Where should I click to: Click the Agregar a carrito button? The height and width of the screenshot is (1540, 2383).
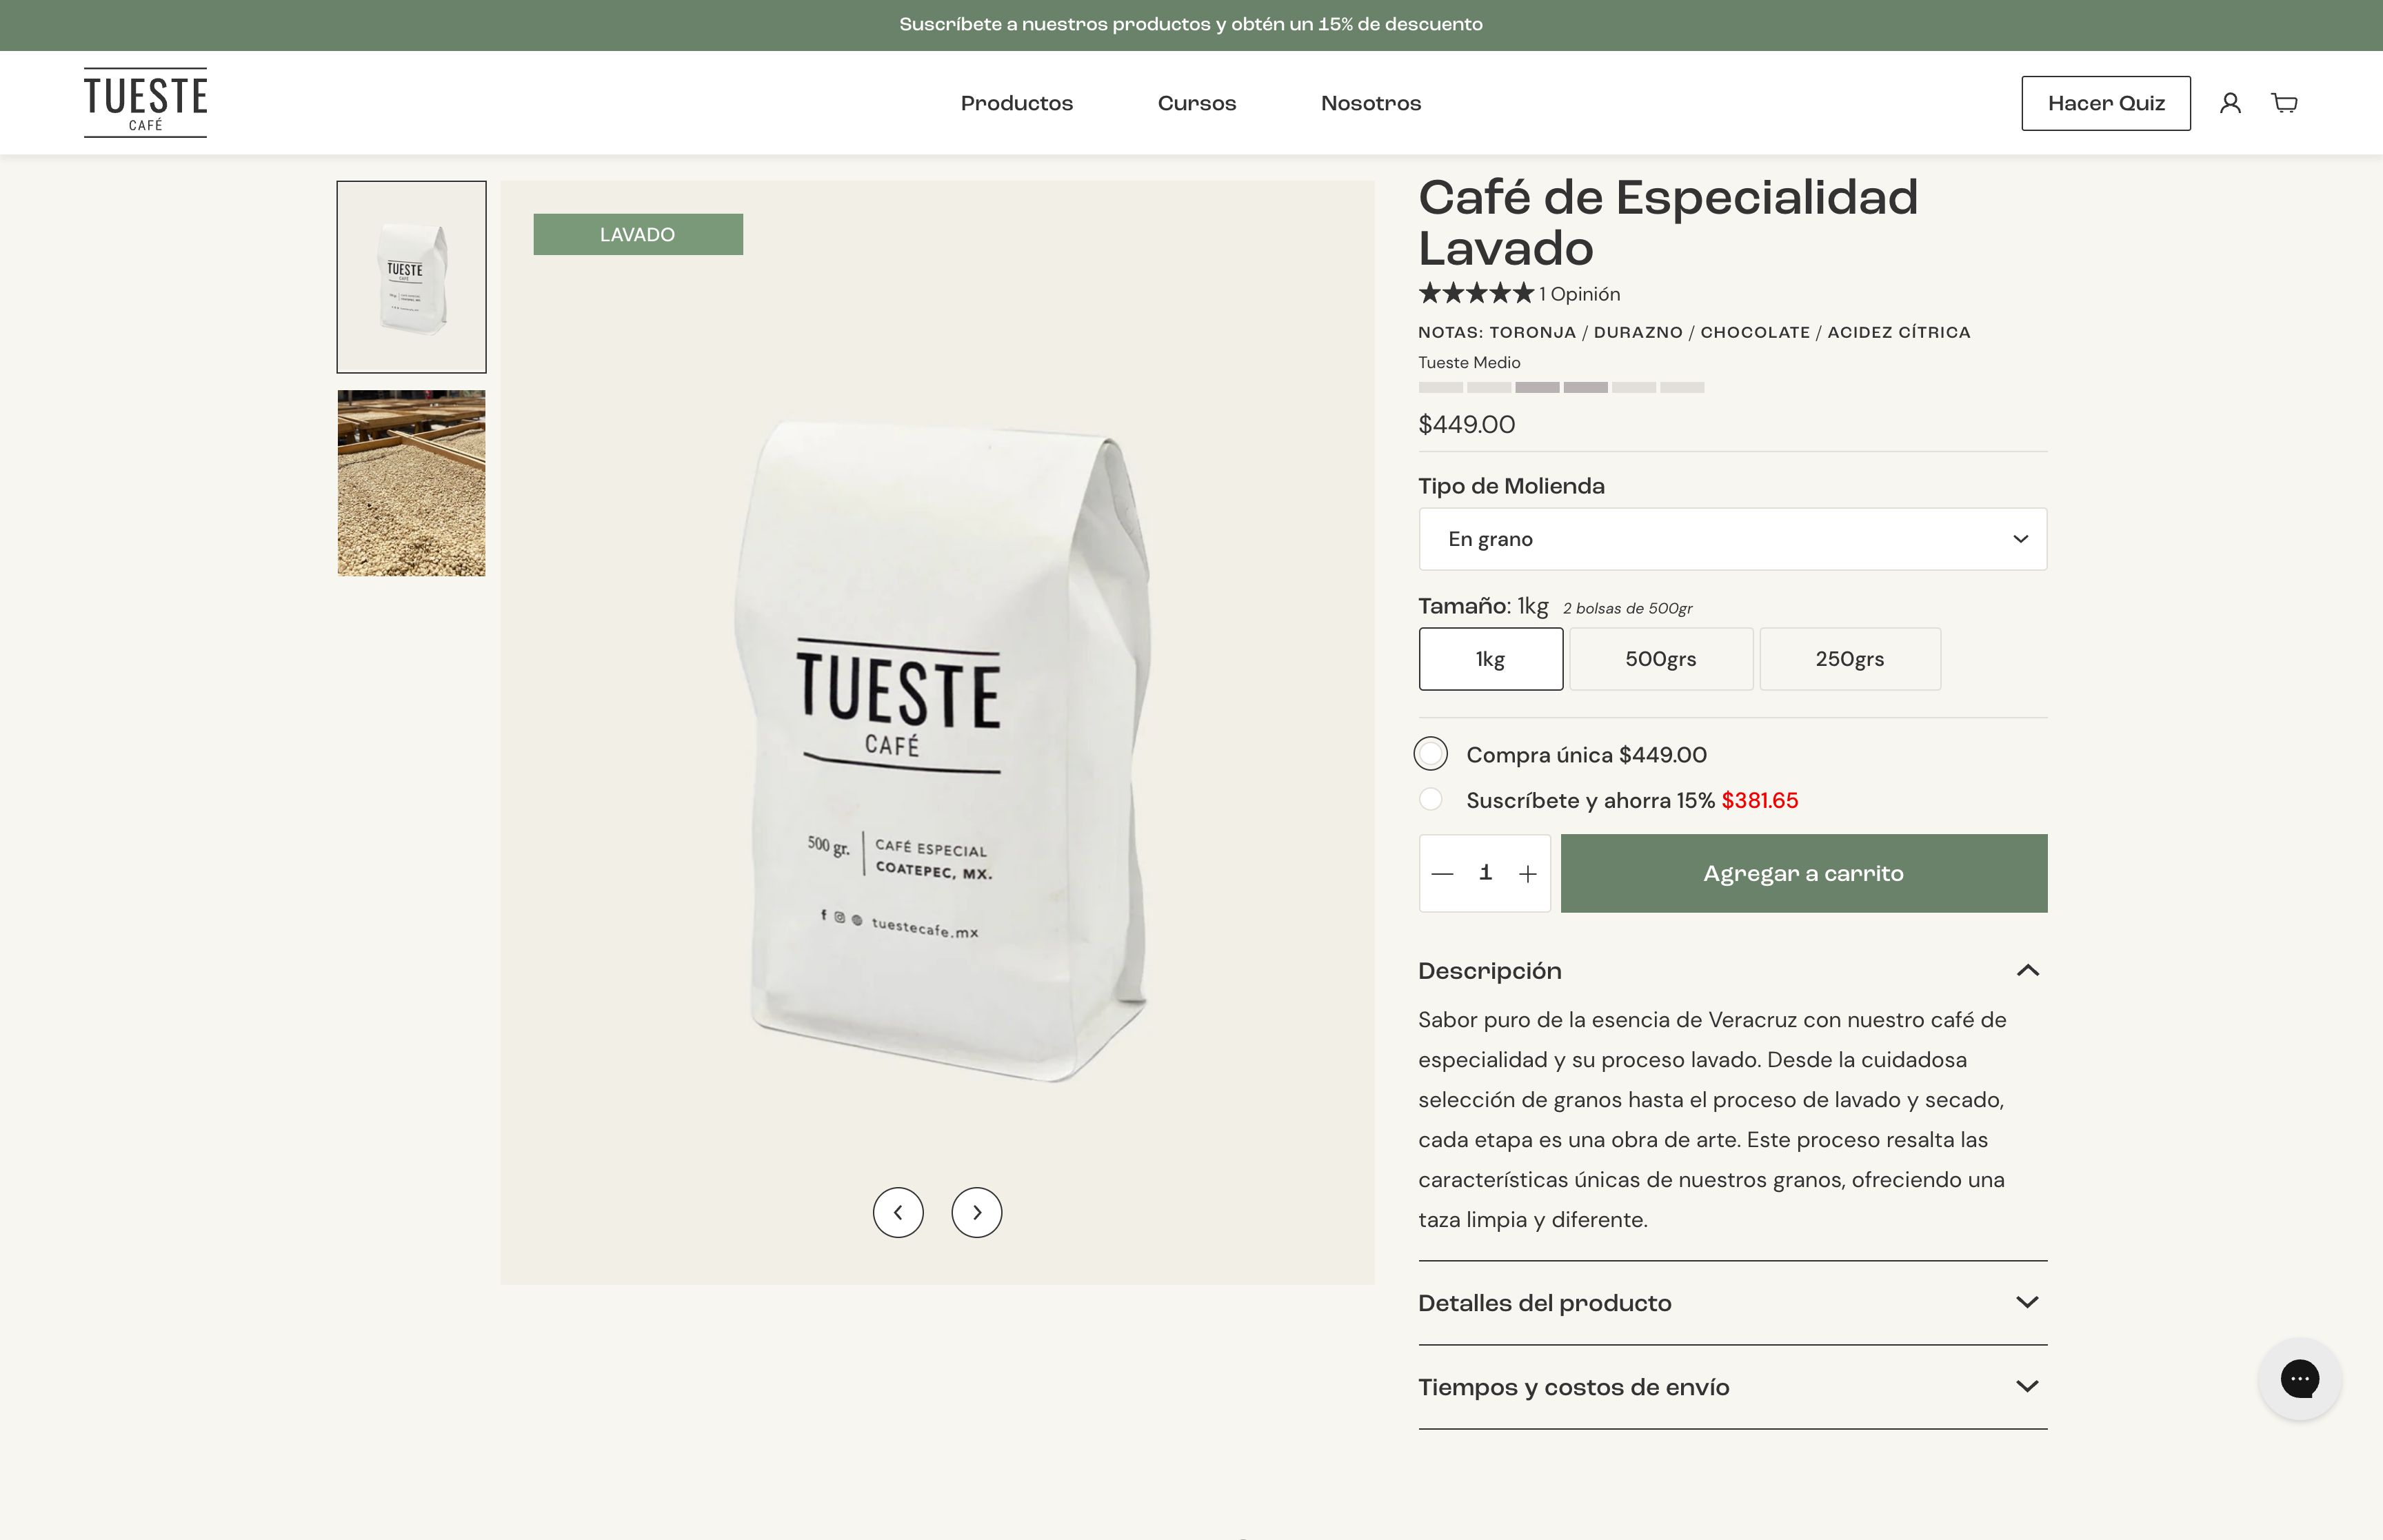[x=1803, y=872]
